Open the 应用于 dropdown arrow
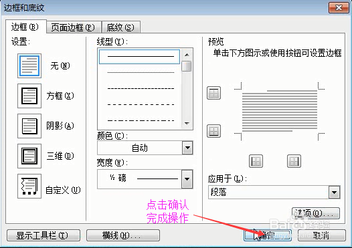 334,192
